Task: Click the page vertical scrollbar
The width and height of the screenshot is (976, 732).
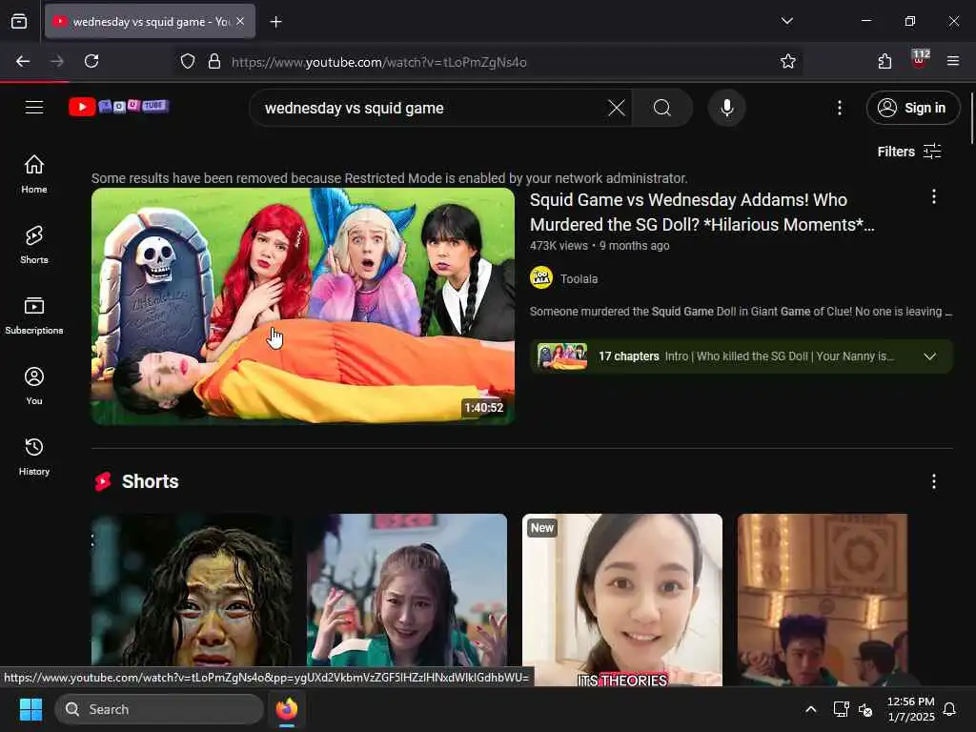Action: point(971,118)
